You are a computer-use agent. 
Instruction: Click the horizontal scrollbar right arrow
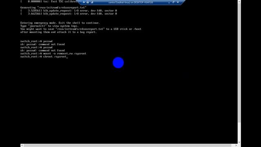tap(236, 145)
